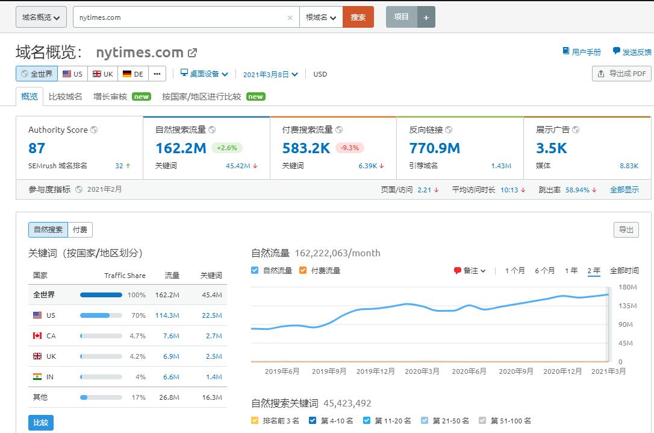Open nytimes.com external link icon
Image resolution: width=654 pixels, height=433 pixels.
click(192, 52)
